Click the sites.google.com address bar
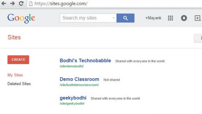The width and height of the screenshot is (202, 114). coord(114,4)
